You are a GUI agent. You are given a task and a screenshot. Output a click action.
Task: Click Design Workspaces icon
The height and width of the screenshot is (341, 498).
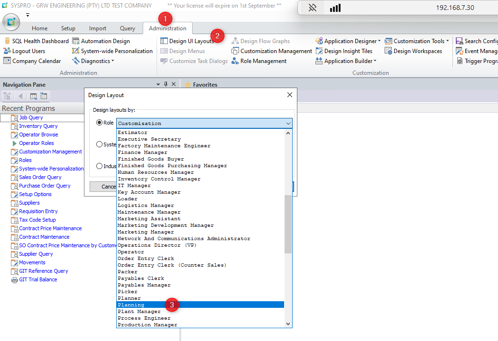[x=388, y=51]
